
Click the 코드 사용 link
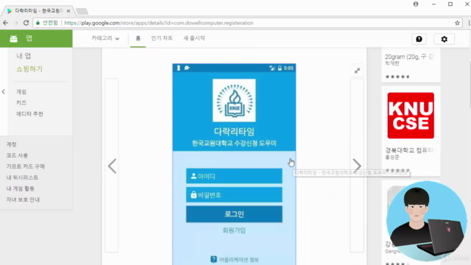pos(17,155)
